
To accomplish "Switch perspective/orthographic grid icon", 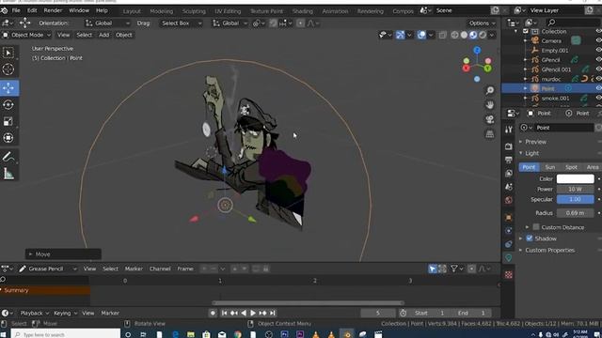I will [490, 133].
